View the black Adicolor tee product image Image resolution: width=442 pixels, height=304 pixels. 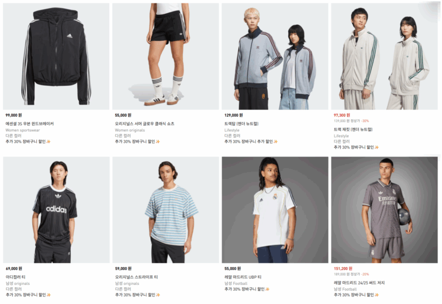[56, 210]
